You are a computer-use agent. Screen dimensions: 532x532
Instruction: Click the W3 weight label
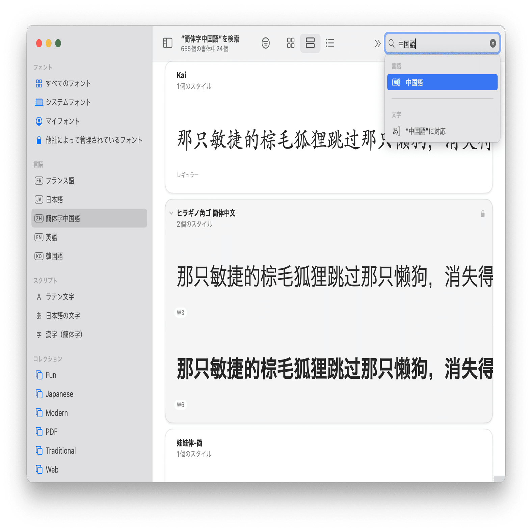[x=181, y=313]
